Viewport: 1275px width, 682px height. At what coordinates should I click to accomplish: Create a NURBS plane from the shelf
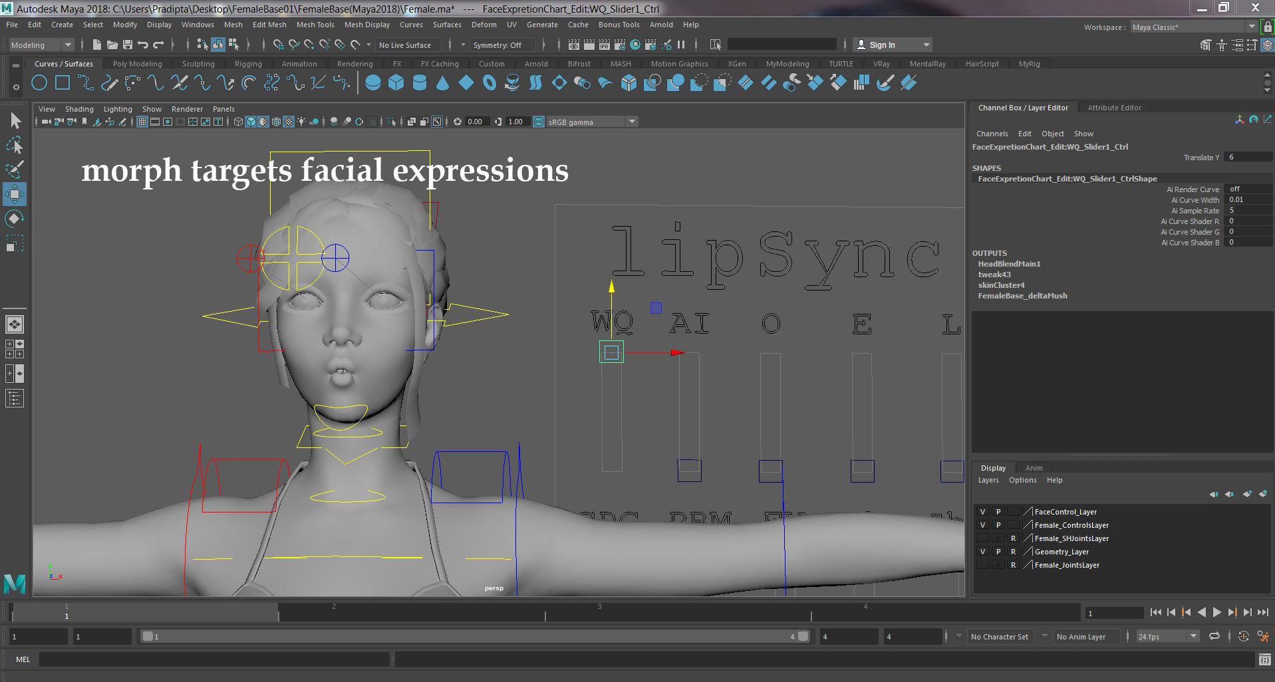pos(466,83)
